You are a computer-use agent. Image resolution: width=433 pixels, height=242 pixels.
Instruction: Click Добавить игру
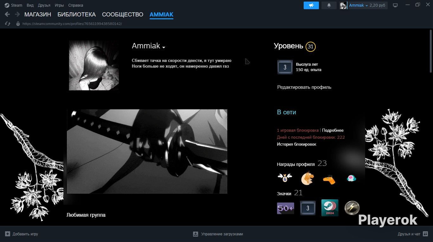(x=25, y=234)
